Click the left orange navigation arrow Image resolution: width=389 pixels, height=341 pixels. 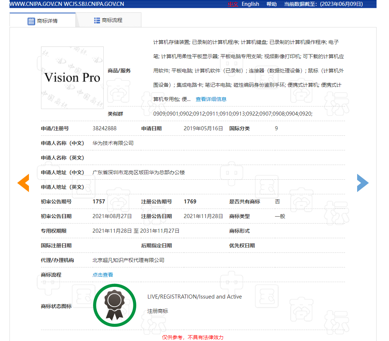(23, 183)
